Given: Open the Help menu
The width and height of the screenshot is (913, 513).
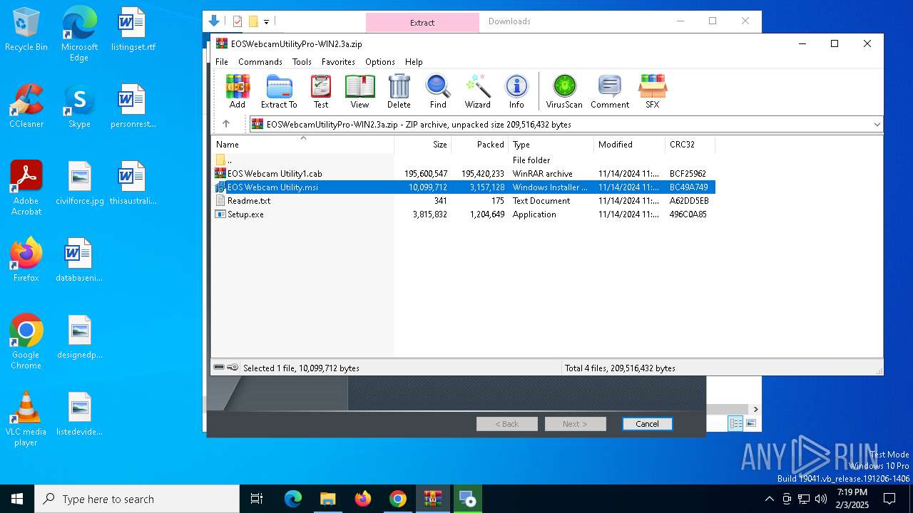Looking at the screenshot, I should tap(414, 62).
